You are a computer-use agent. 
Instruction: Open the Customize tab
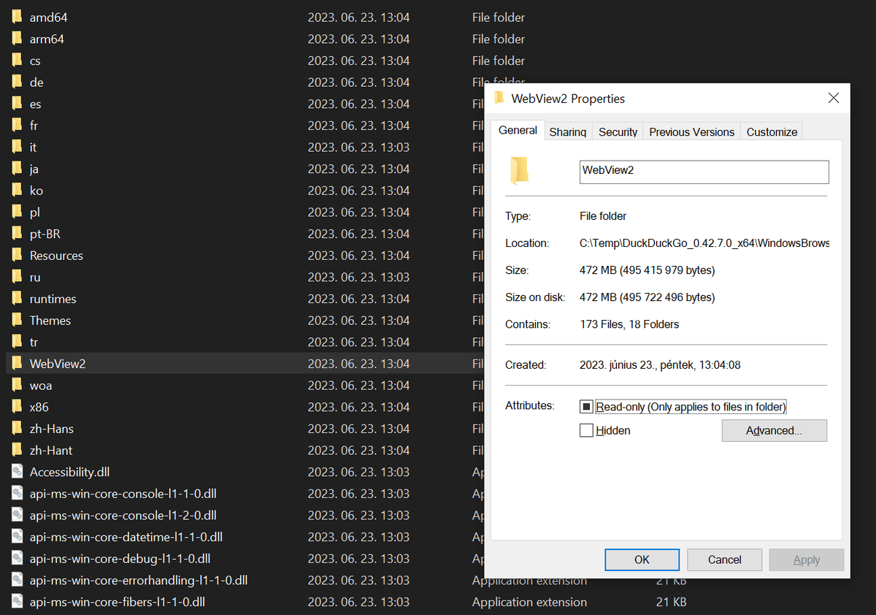tap(772, 132)
